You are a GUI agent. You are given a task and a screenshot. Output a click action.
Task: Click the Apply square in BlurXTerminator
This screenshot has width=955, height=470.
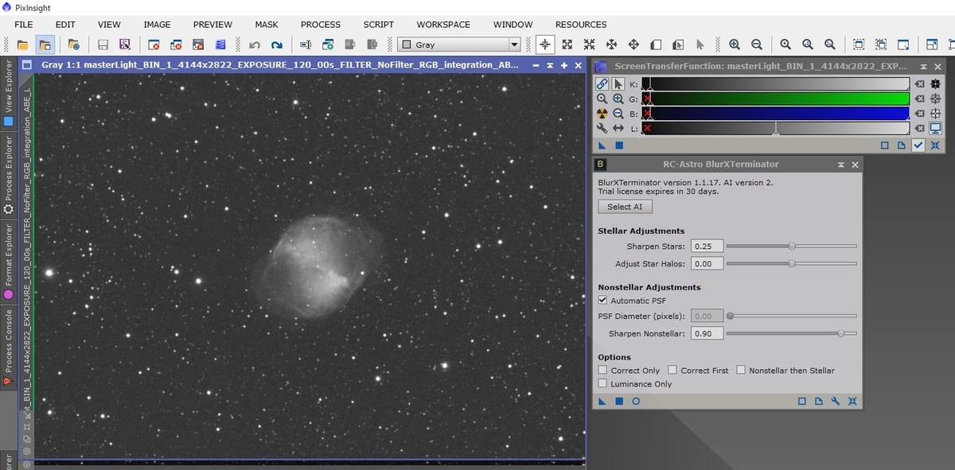(x=619, y=402)
